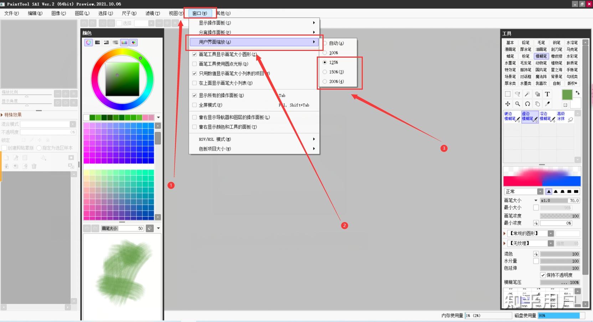Screen dimensions: 593x322
Task: Open the 文件 menu
Action: pyautogui.click(x=11, y=13)
